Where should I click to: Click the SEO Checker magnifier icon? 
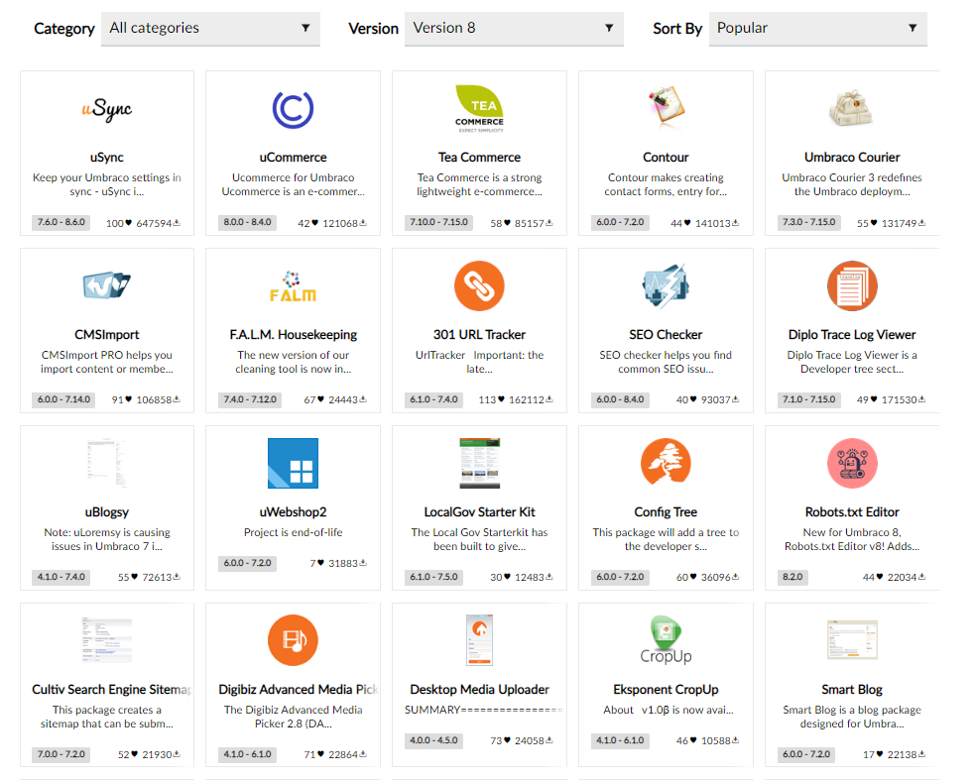tap(666, 285)
